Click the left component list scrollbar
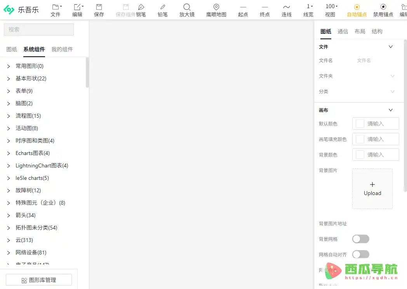The height and width of the screenshot is (289, 407). point(87,73)
